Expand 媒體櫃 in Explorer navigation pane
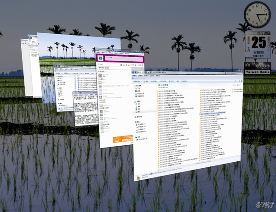 138,101
